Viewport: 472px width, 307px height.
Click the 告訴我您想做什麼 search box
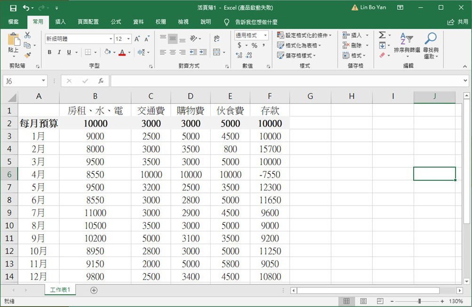coord(256,22)
